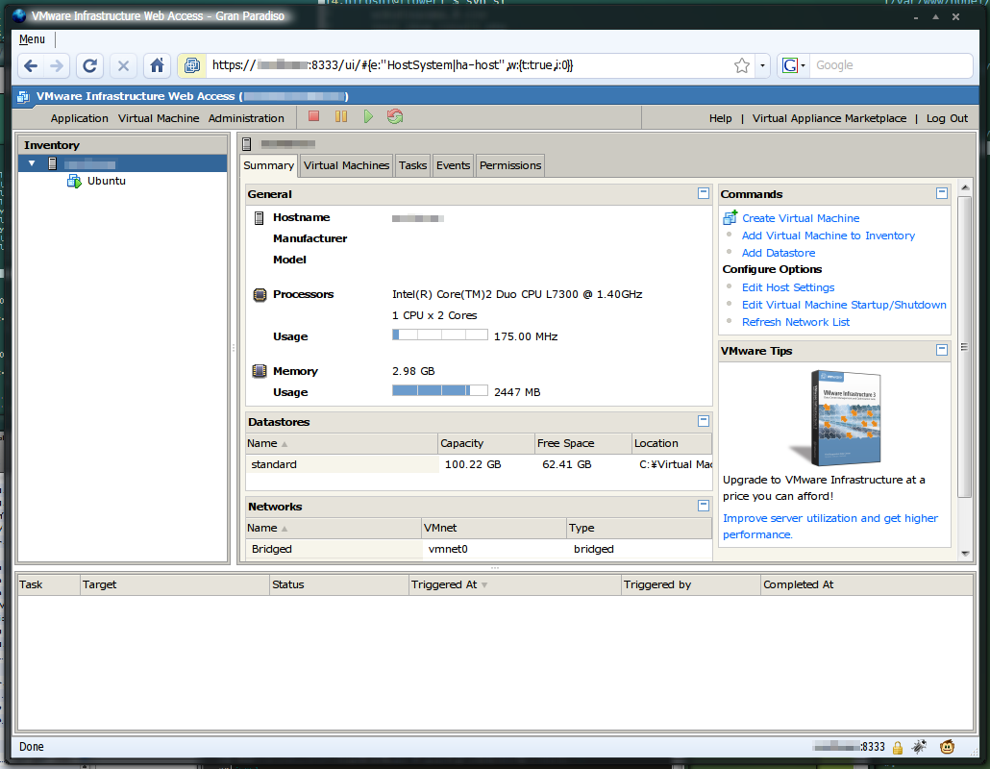Click the red Power Off VM icon
990x769 pixels.
[314, 116]
